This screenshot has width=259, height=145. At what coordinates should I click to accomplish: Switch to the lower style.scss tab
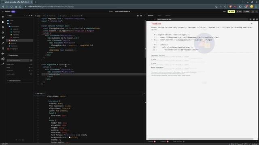tap(39, 94)
